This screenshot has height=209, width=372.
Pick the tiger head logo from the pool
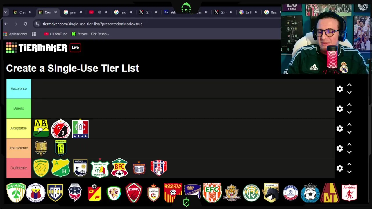click(x=232, y=192)
